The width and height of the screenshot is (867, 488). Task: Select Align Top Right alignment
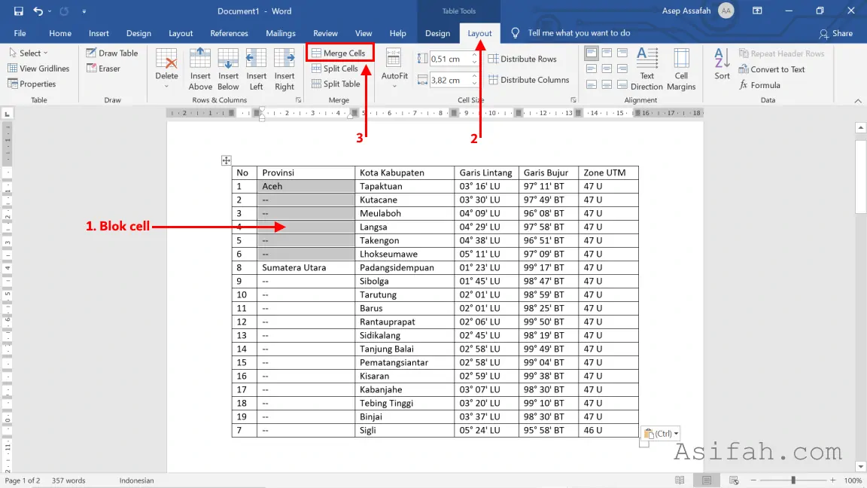coord(622,53)
